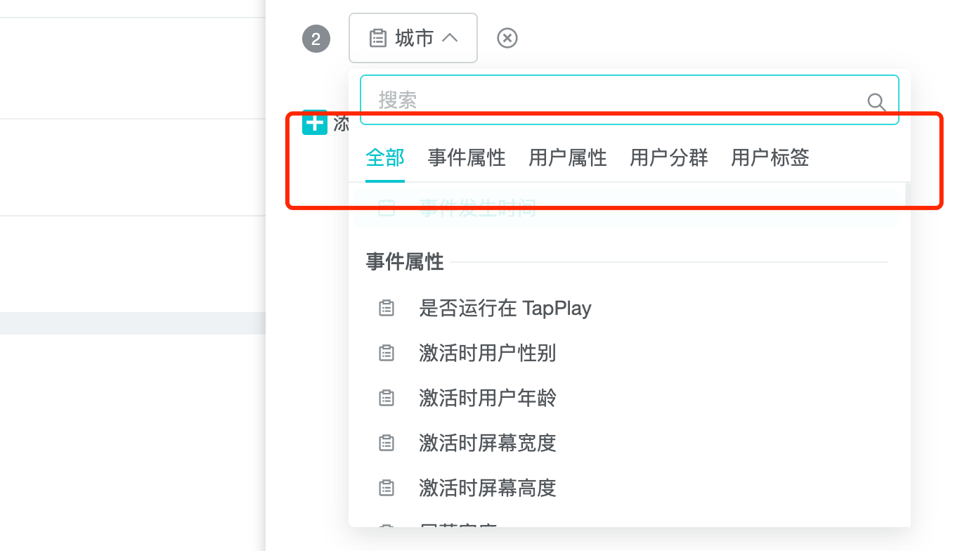Screen dimensions: 967x551
Task: Open the 事件属性 tab
Action: click(x=467, y=157)
